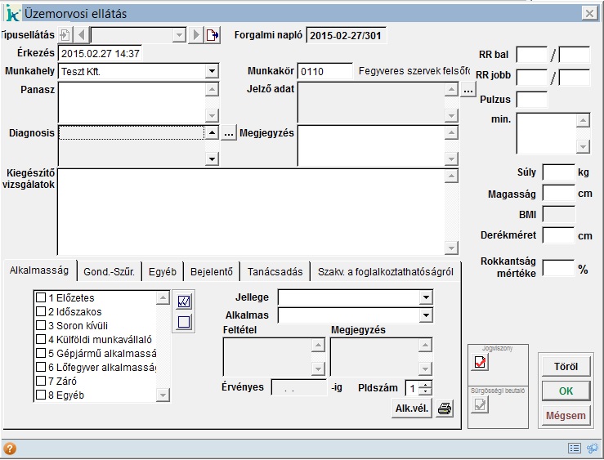The width and height of the screenshot is (604, 460).
Task: Click the deselect-all empty box icon
Action: click(184, 322)
